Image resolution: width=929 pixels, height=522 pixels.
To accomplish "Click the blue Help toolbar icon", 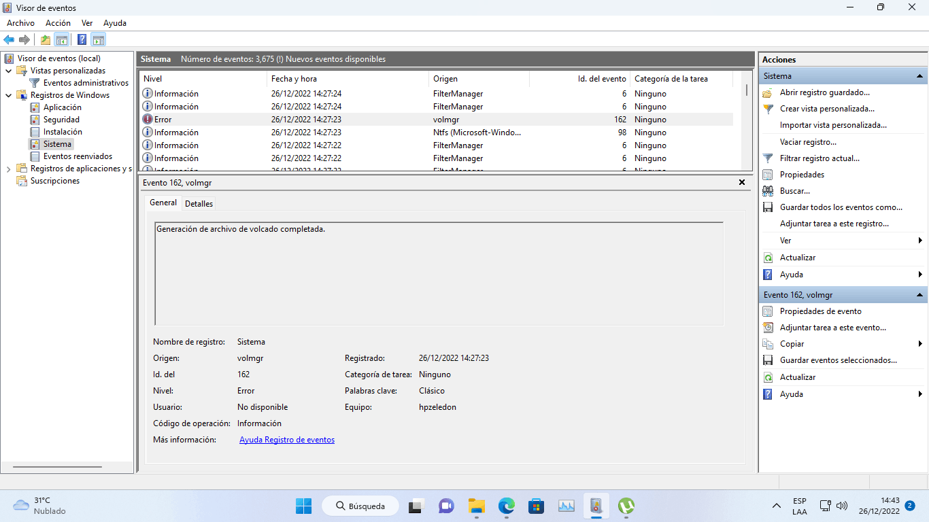I will point(82,39).
